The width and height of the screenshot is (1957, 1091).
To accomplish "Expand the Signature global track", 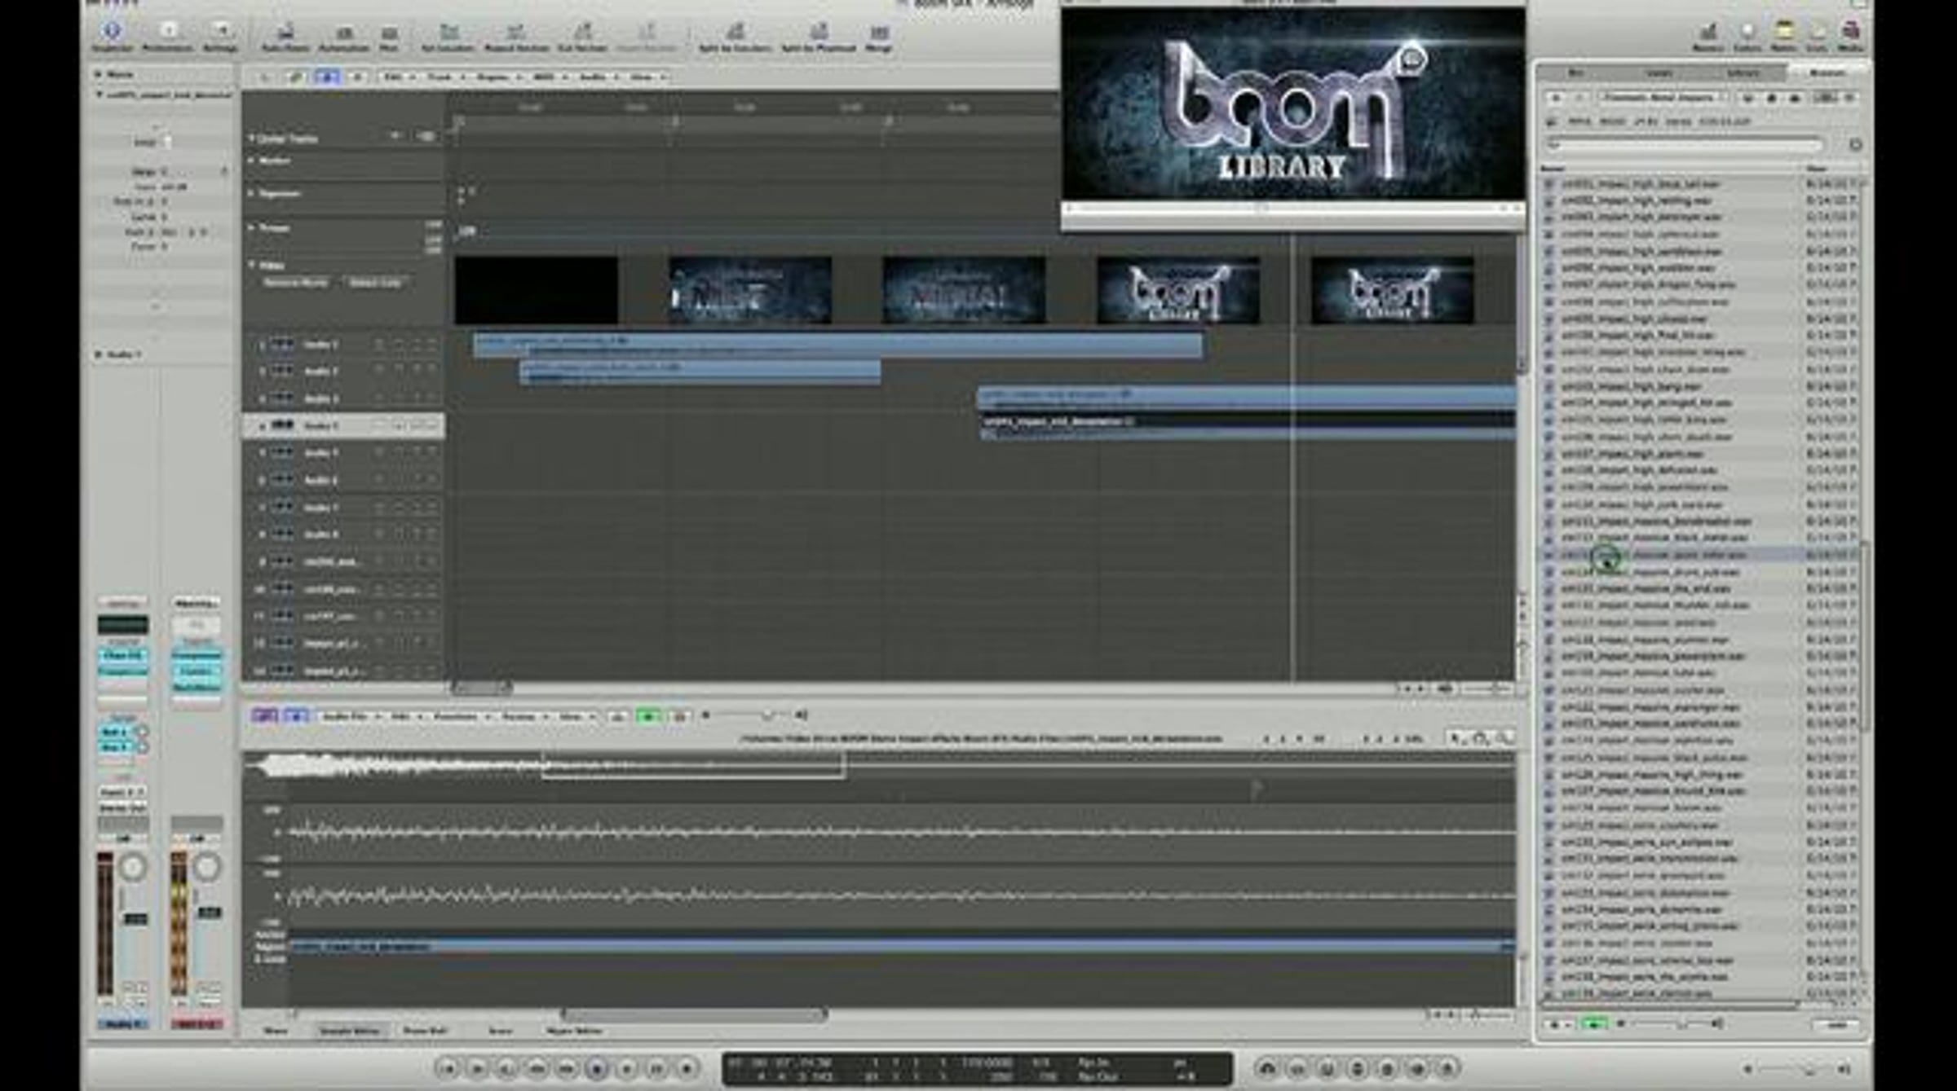I will click(251, 194).
